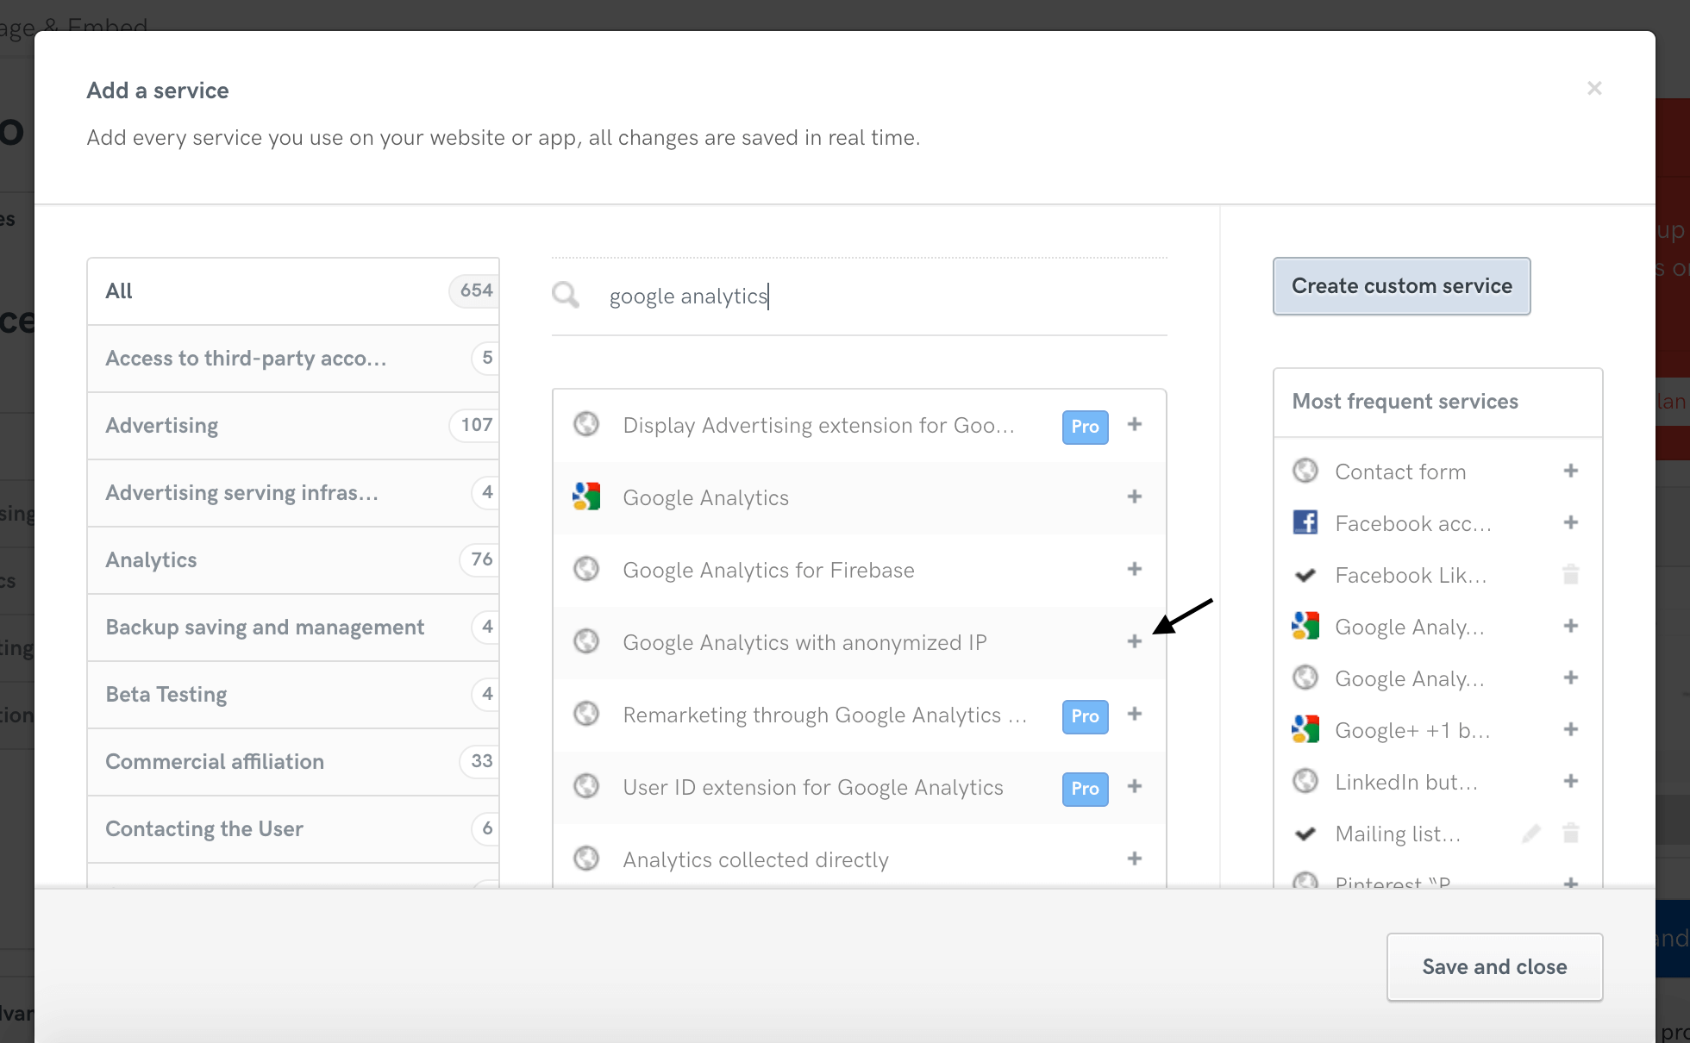
Task: Click the Google Analytics logo in results
Action: [x=587, y=496]
